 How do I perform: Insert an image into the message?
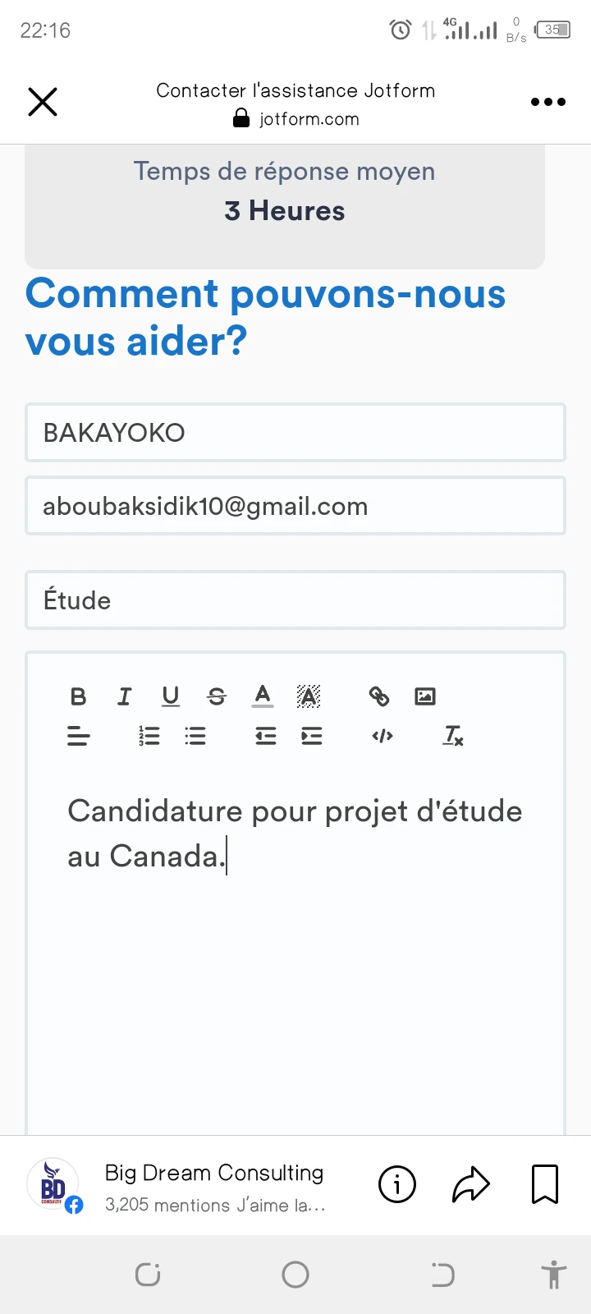tap(424, 696)
